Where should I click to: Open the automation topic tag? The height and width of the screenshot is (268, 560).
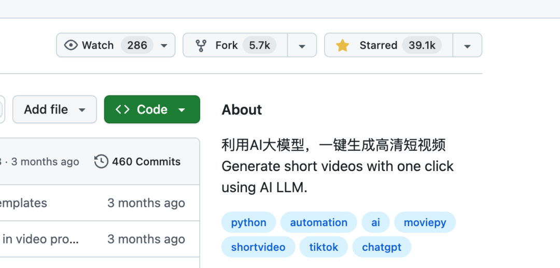tap(318, 222)
